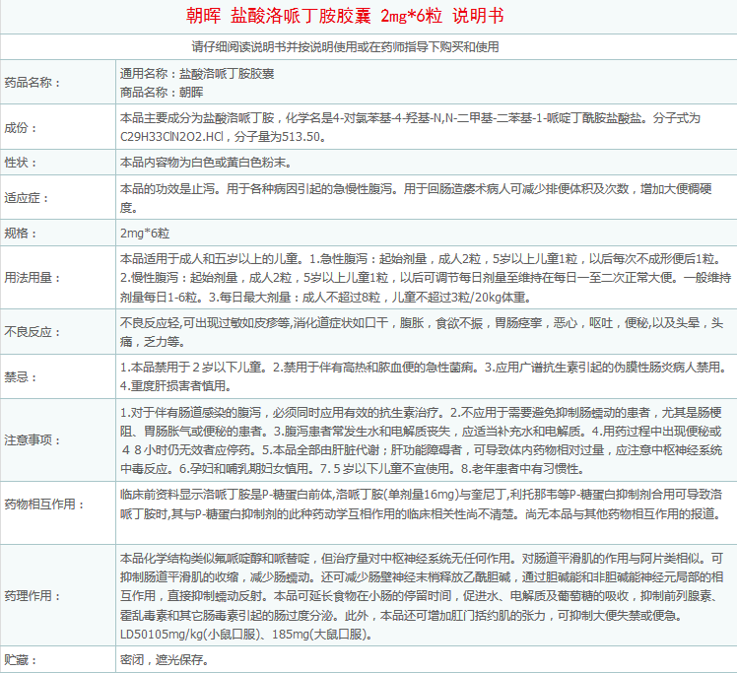Select the 药物相互作用 row label

(x=44, y=505)
